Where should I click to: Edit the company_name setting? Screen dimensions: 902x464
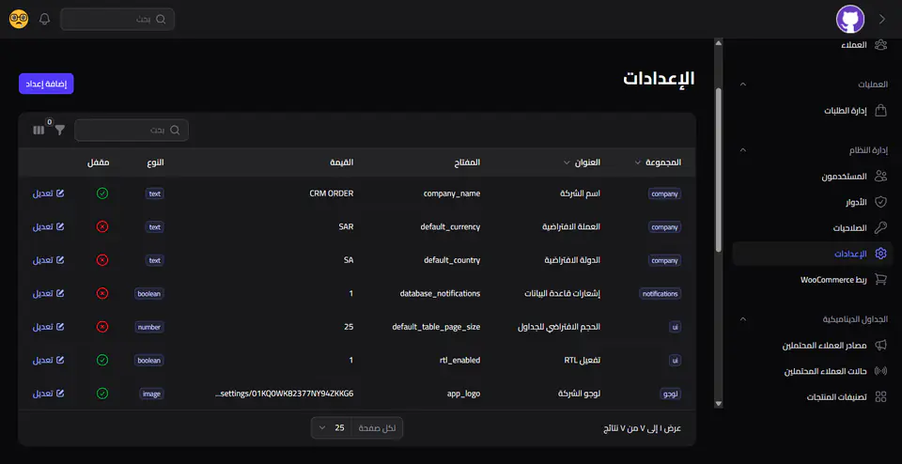coord(48,193)
